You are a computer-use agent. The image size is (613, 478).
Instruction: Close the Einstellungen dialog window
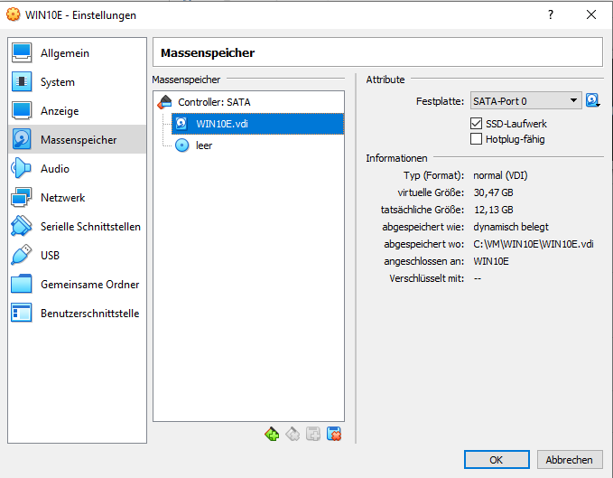click(591, 14)
